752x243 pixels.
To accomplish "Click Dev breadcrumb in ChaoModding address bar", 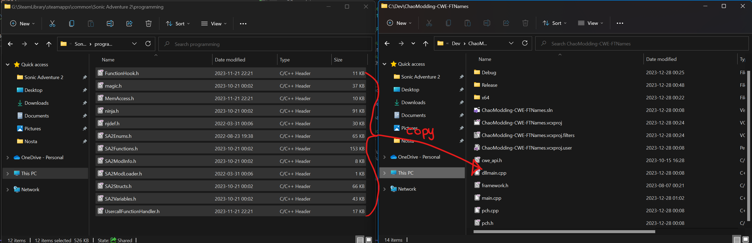I will click(x=456, y=44).
